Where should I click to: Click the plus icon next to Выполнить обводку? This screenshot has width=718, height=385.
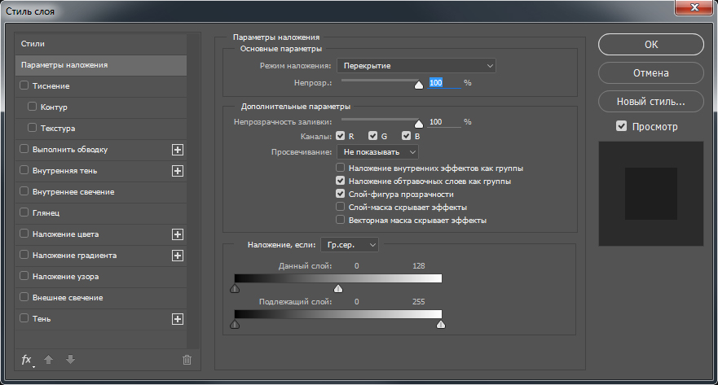pyautogui.click(x=178, y=150)
